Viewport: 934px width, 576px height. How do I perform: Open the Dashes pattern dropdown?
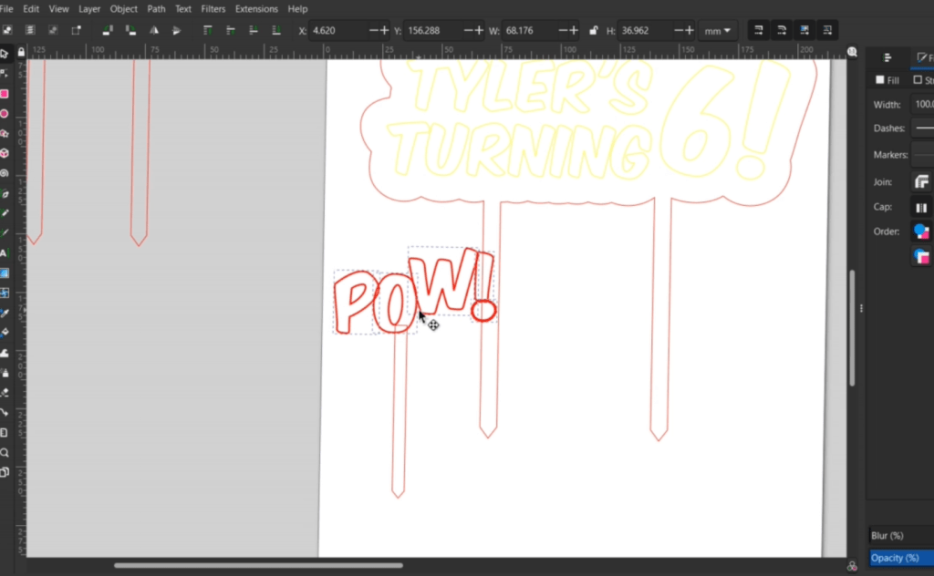coord(921,129)
